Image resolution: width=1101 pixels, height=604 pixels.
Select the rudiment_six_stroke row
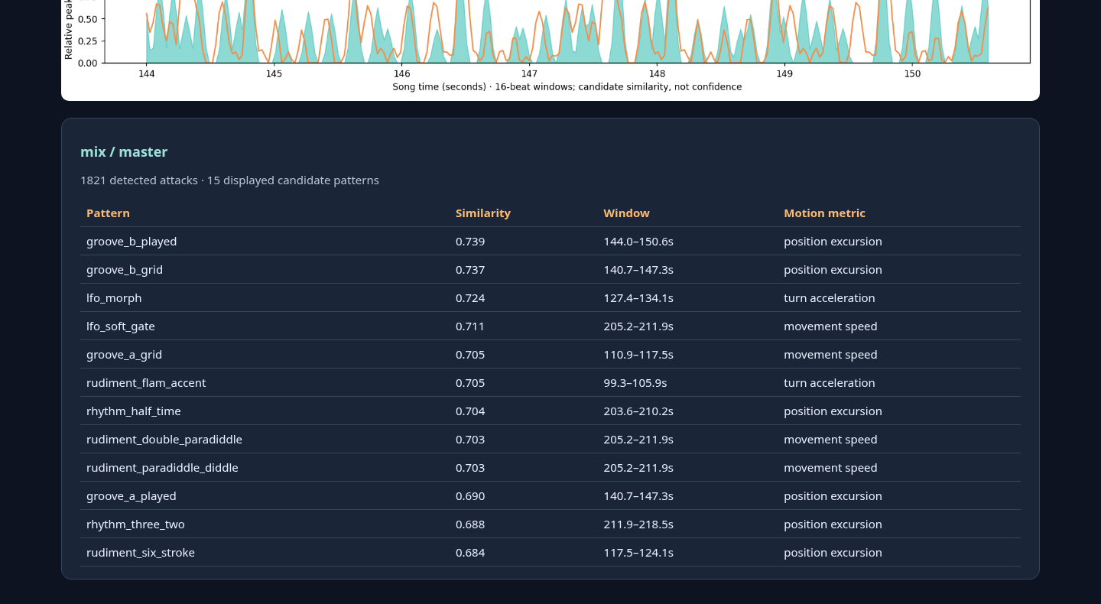click(x=550, y=552)
